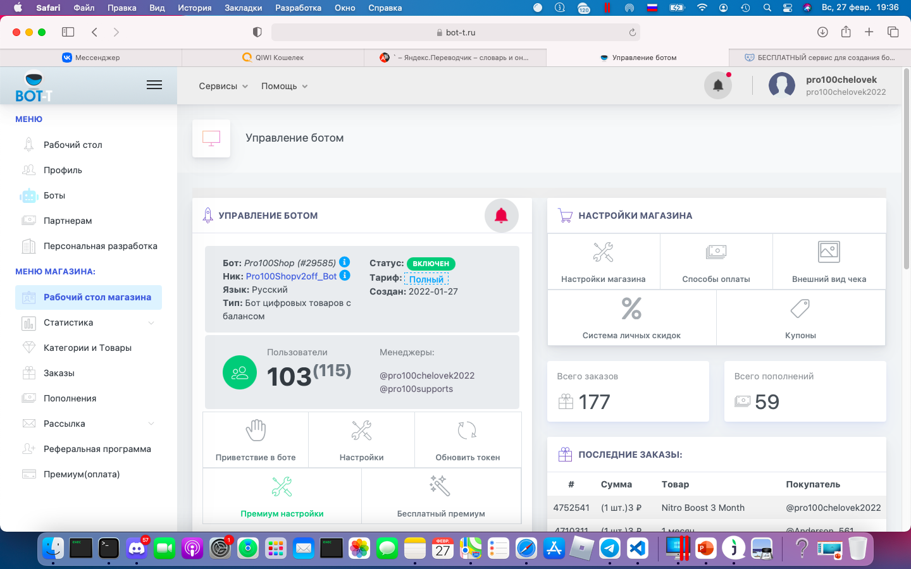Click the user avatar in the header

click(782, 85)
